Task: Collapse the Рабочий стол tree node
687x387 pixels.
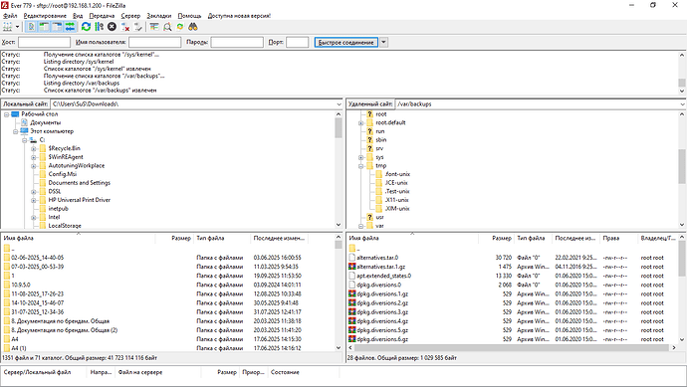Action: [x=7, y=114]
